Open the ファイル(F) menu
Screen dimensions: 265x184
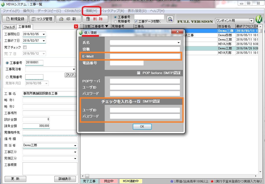tap(11, 11)
